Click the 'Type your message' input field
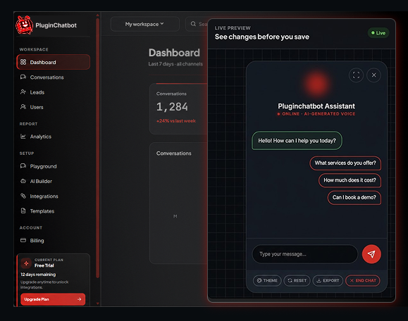This screenshot has height=321, width=408. (305, 254)
